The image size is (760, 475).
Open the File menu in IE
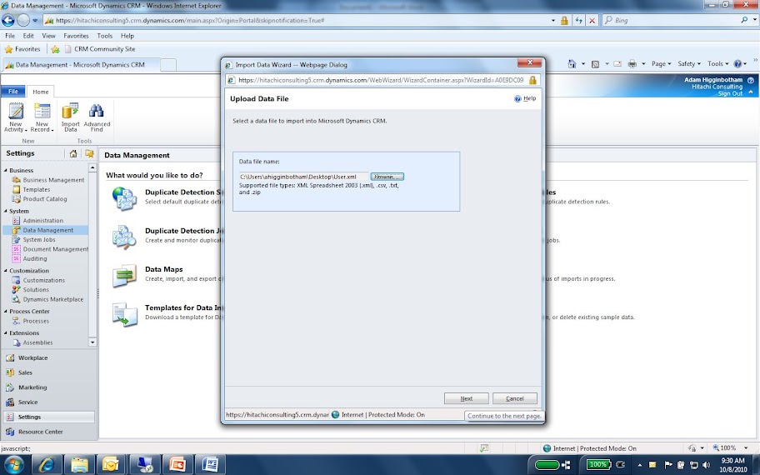pos(10,36)
